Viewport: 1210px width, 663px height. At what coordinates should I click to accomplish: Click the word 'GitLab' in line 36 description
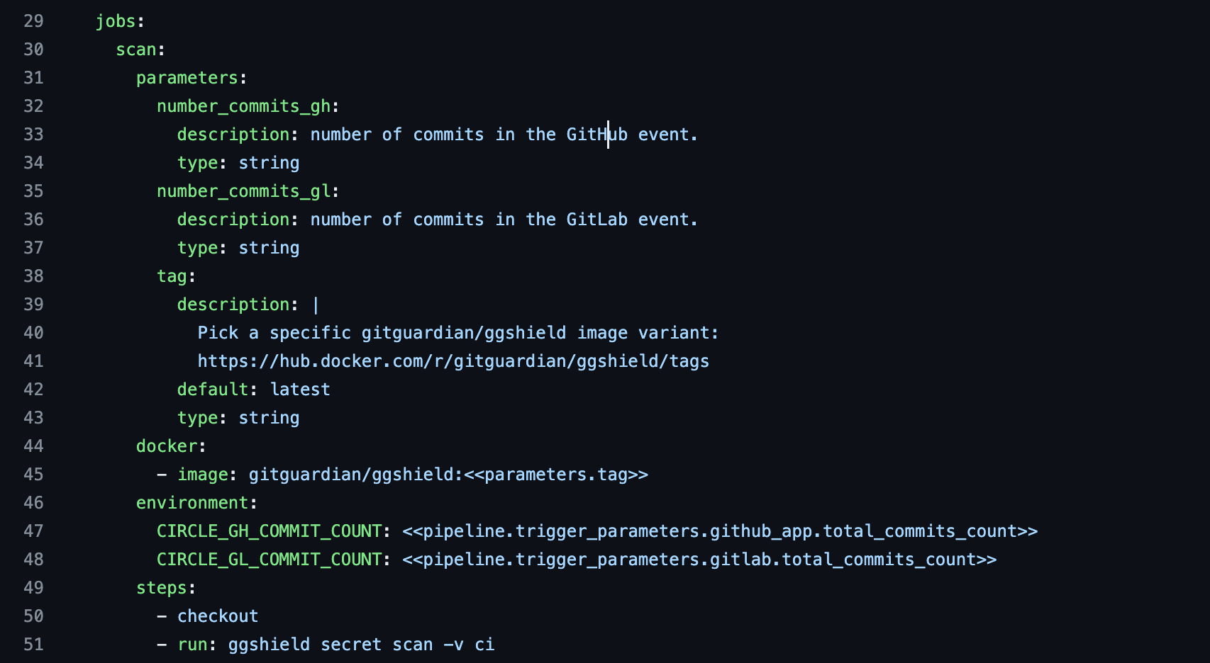coord(597,220)
